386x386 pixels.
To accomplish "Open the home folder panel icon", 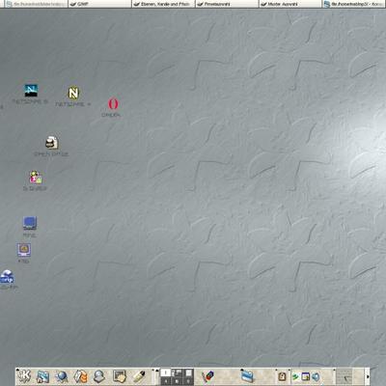I will (x=43, y=376).
